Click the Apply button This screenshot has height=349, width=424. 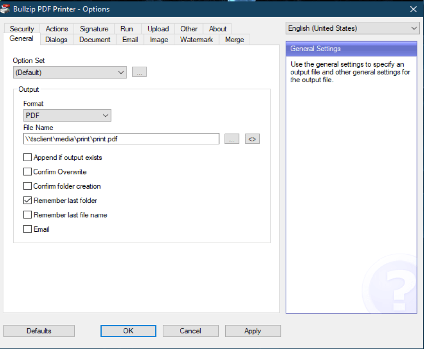point(253,331)
